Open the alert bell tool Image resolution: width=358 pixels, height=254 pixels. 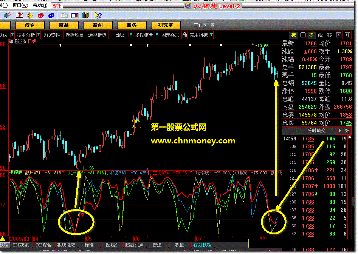(7, 15)
